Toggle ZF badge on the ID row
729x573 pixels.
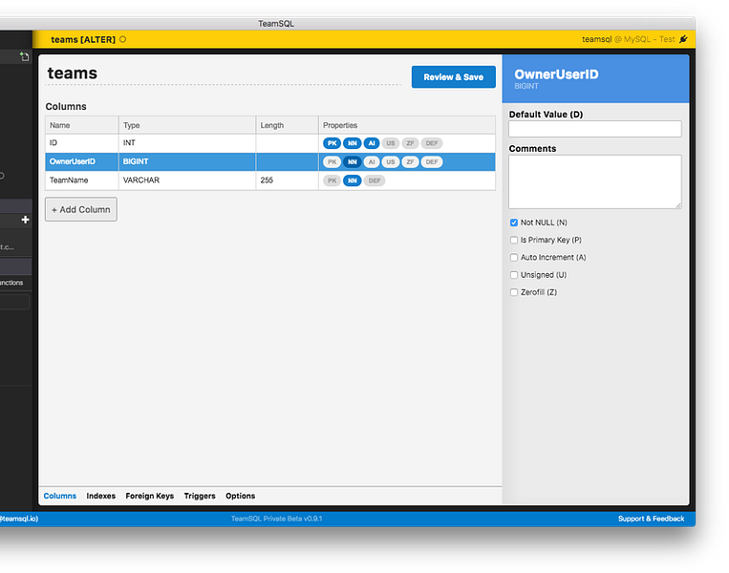click(x=410, y=143)
